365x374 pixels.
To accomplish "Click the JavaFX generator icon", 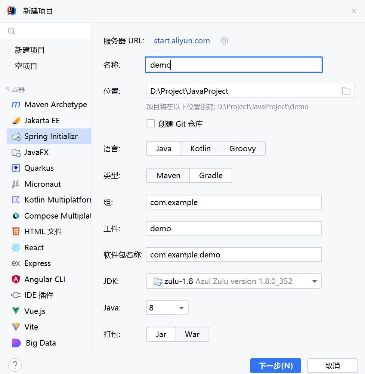I will click(x=16, y=152).
